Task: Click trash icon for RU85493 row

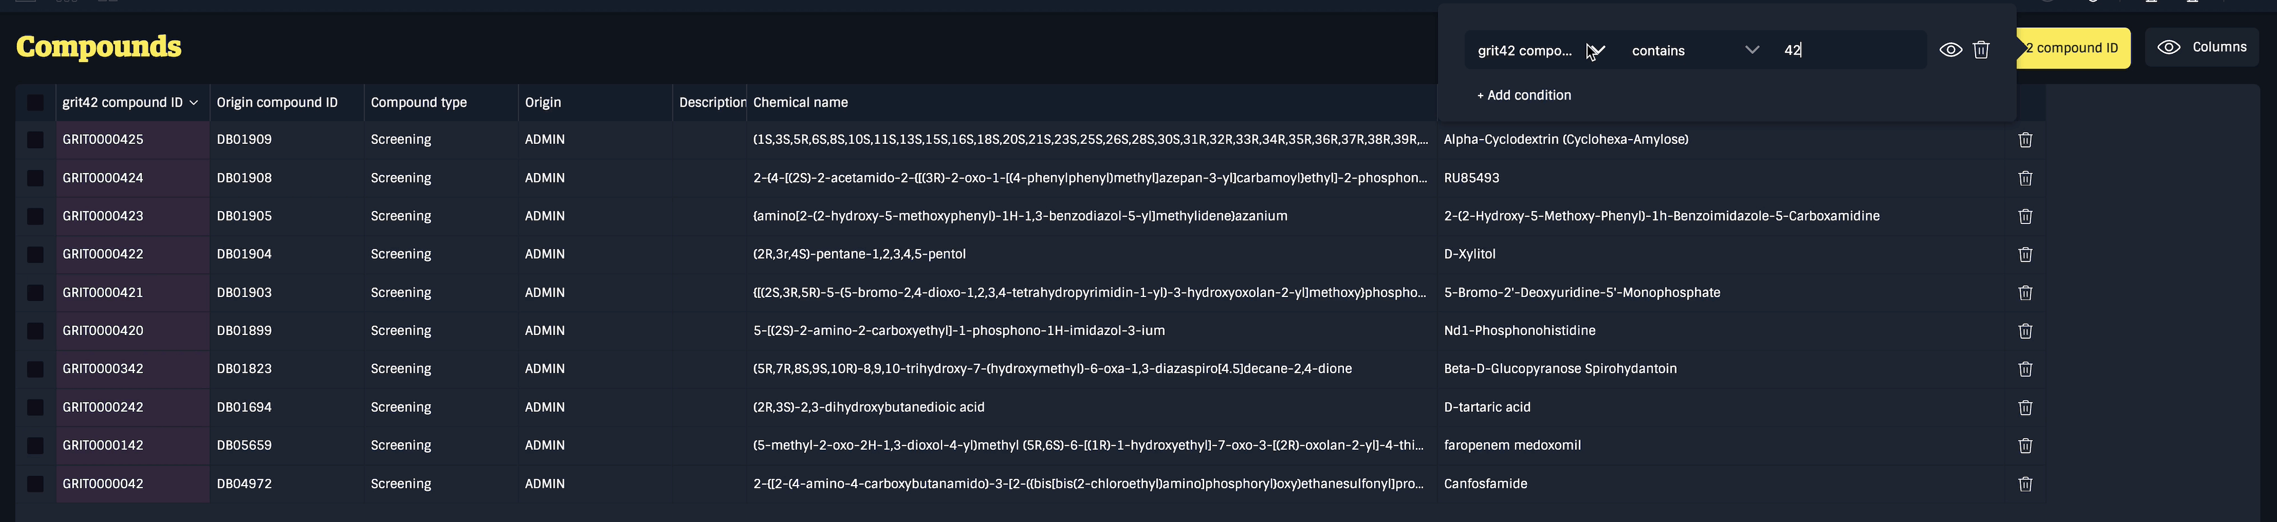Action: pos(2025,177)
